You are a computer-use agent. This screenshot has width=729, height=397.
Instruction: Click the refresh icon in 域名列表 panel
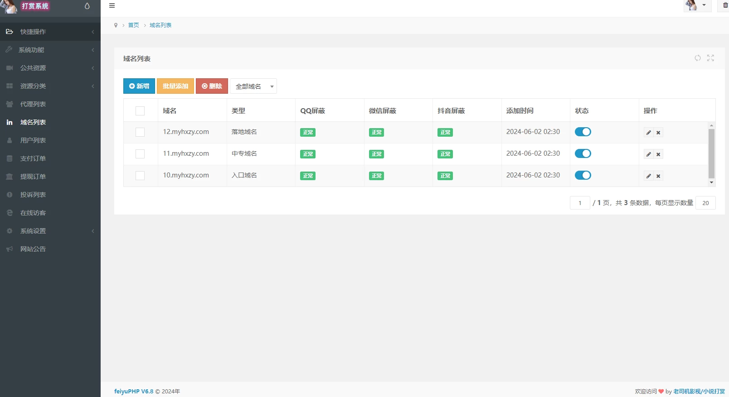(698, 58)
